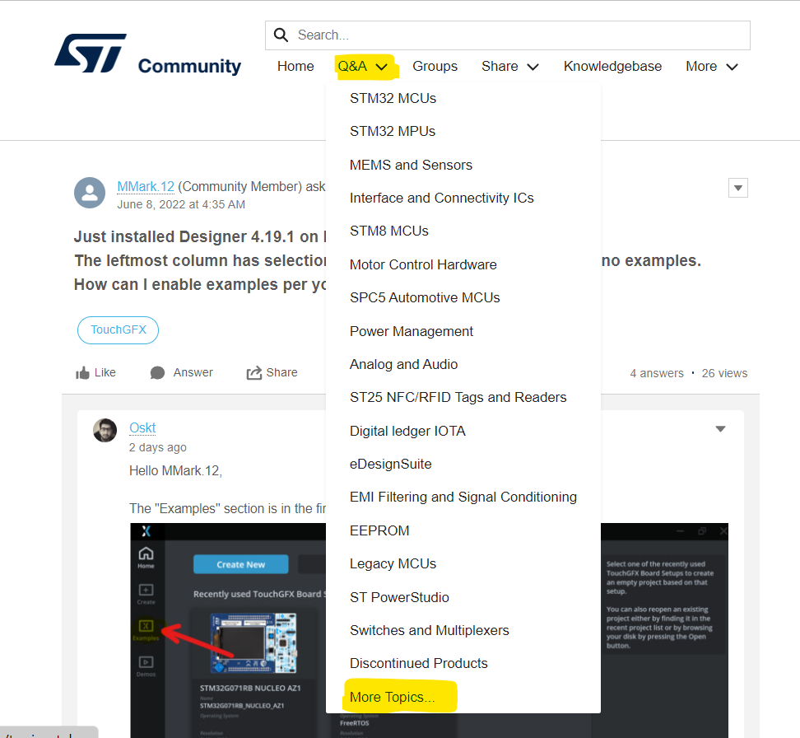This screenshot has width=800, height=738.
Task: Select EMI Filtering and Signal Conditioning
Action: point(463,497)
